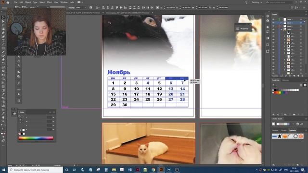
Task: Open the Opacity dropdown arrow in the control bar
Action: click(x=85, y=8)
